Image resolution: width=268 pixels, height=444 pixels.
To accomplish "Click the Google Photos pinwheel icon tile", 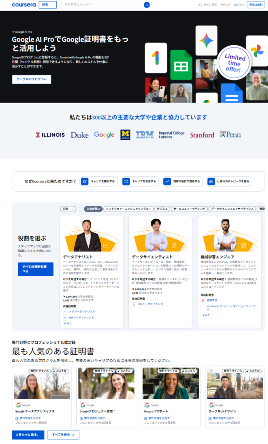I will tap(257, 51).
